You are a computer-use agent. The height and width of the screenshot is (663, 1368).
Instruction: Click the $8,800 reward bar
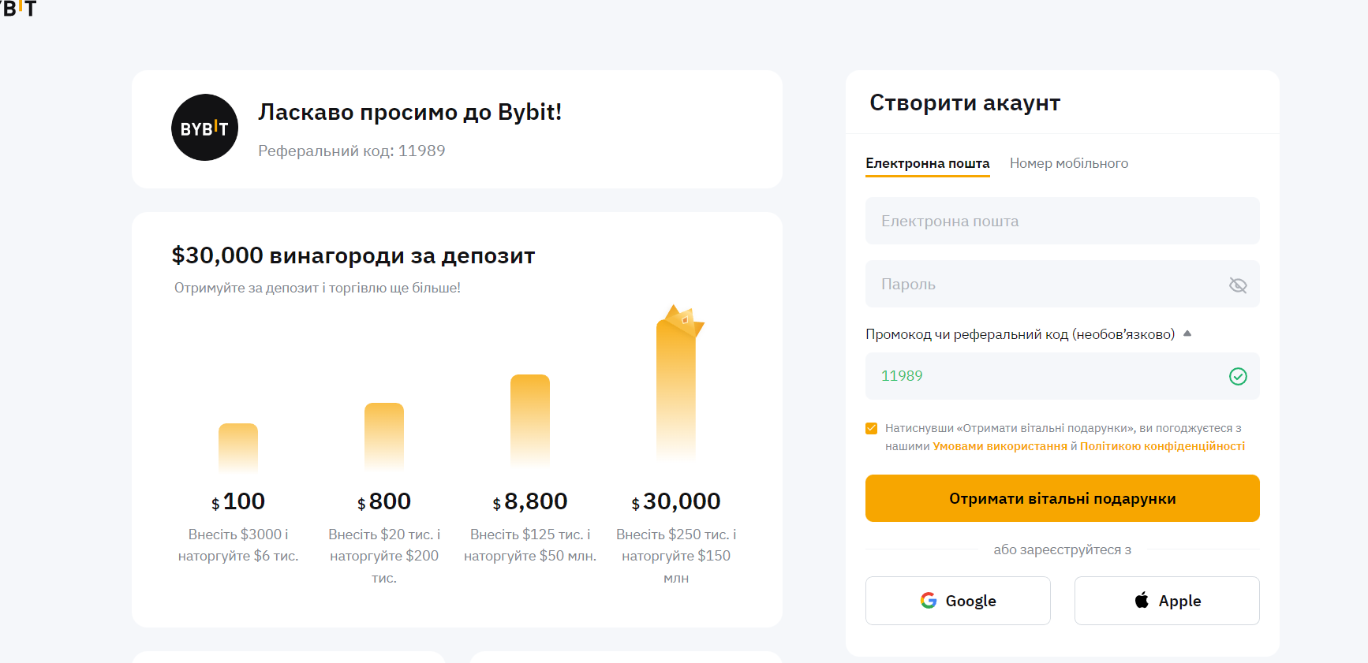(530, 420)
